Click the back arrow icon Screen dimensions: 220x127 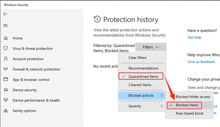tap(6, 14)
